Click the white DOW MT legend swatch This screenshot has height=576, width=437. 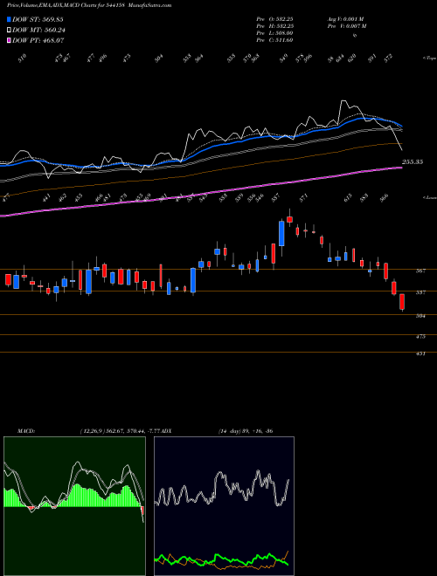[9, 31]
